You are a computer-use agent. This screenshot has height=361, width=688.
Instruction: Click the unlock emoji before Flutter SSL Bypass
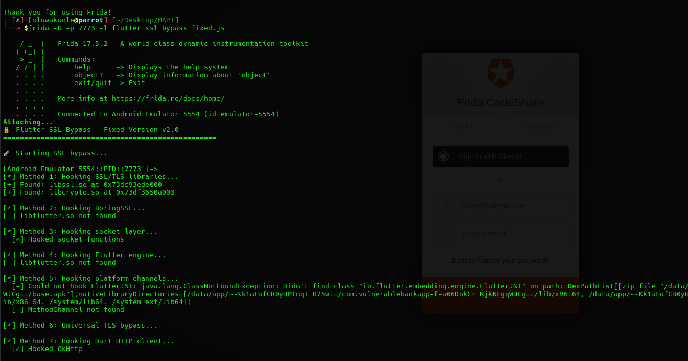(6, 130)
